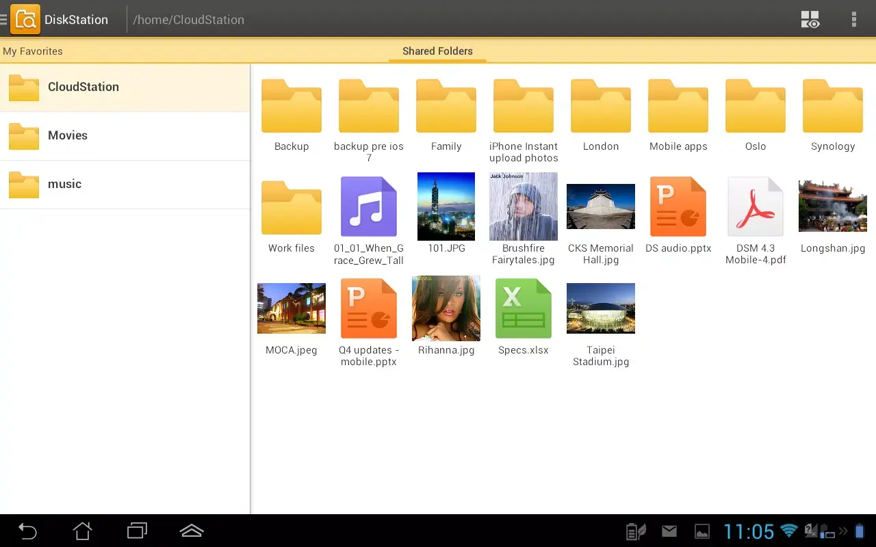Open DSM 4.3 Mobile-4.pdf
The height and width of the screenshot is (547, 876).
pyautogui.click(x=756, y=206)
